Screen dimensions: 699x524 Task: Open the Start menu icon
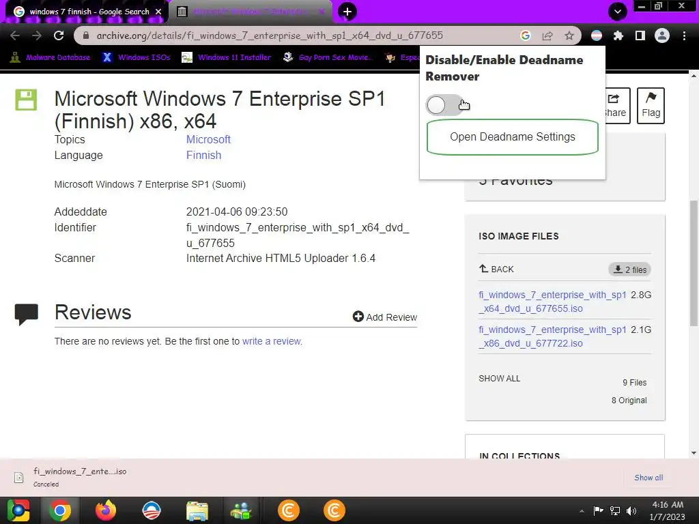point(18,510)
